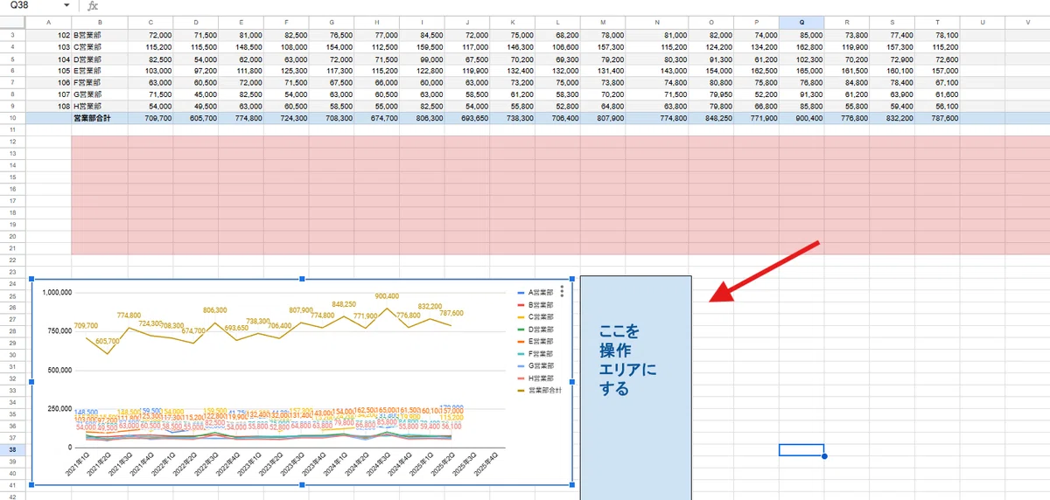This screenshot has height=500, width=1050.
Task: Click the 営業部合計 legend entry in the chart
Action: tap(539, 391)
